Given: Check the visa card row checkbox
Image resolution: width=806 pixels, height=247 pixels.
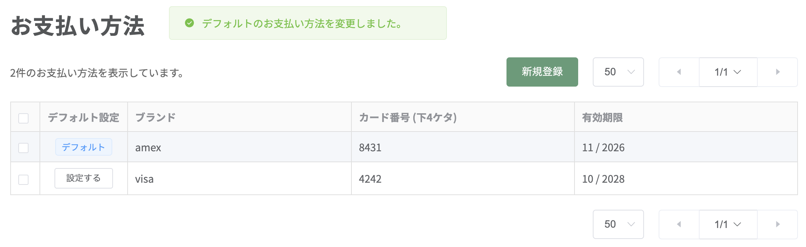Looking at the screenshot, I should click(23, 179).
